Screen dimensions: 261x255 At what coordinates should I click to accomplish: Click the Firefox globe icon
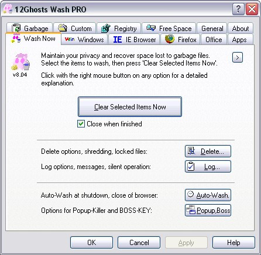(170, 39)
